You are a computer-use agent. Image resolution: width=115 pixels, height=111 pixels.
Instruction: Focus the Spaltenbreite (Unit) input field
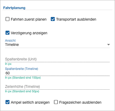tap(57, 59)
